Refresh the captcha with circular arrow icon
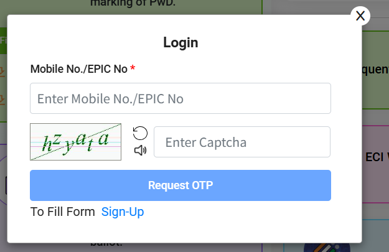389x252 pixels. pyautogui.click(x=140, y=133)
